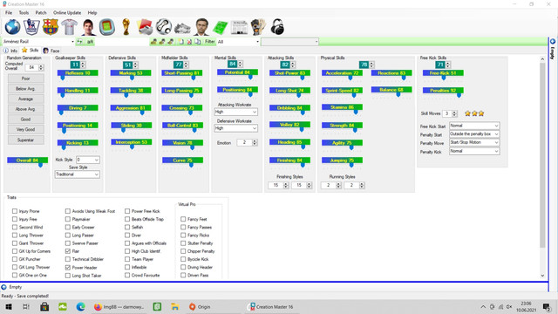Check the Giant Thrower trait
Viewport: 558px width, 314px height.
(15, 243)
